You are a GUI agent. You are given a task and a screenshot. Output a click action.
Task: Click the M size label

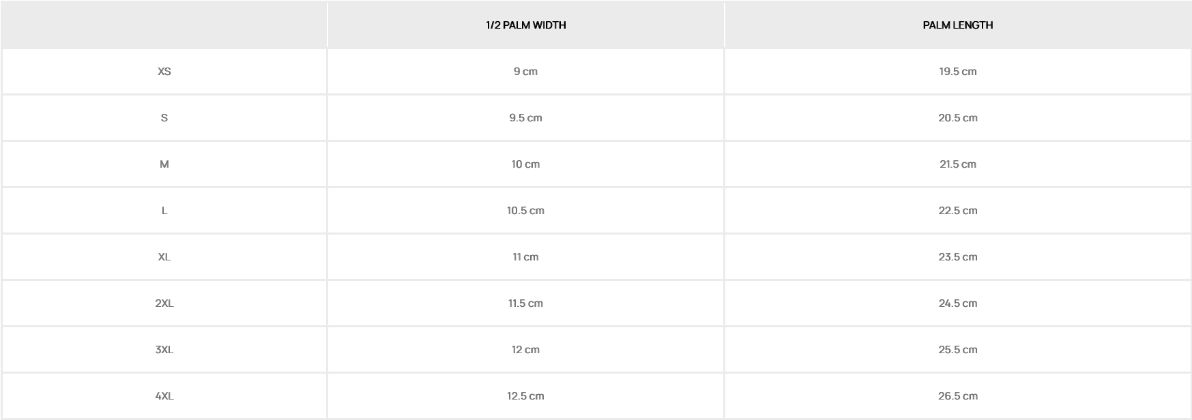click(164, 164)
